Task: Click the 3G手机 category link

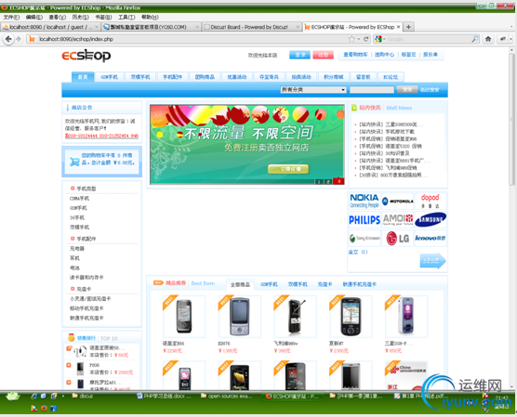Action: [77, 217]
